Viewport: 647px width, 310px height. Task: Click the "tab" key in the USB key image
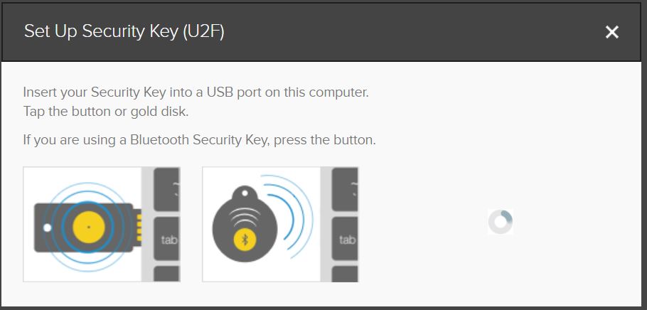tap(169, 240)
